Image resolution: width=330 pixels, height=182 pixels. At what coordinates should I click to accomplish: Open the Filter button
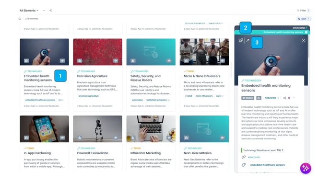[303, 11]
